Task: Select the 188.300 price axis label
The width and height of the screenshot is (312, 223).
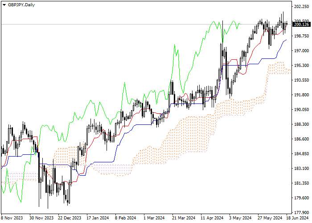Action: pos(301,124)
